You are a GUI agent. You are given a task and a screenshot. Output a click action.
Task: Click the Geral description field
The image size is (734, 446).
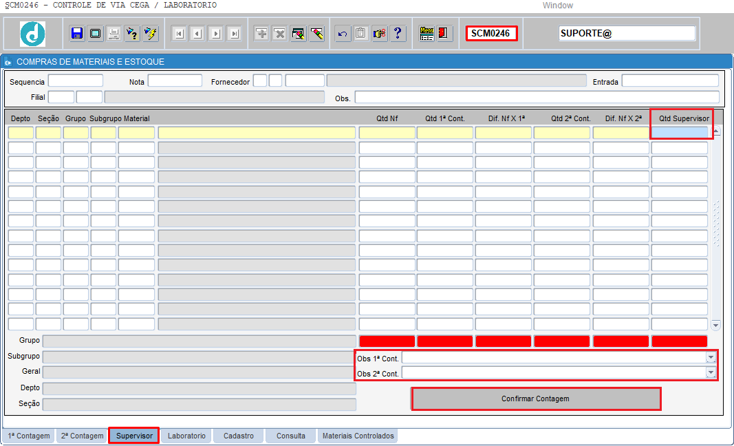point(199,372)
